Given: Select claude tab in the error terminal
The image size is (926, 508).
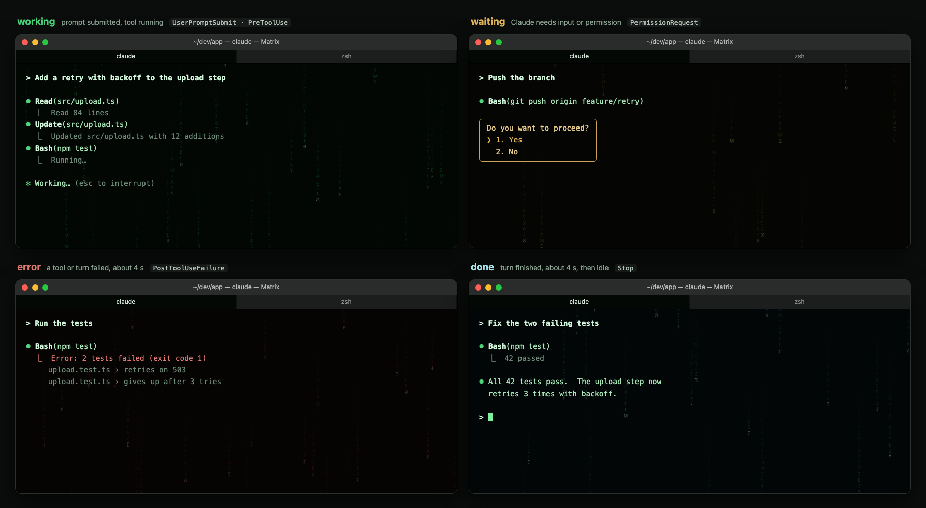Looking at the screenshot, I should coord(126,302).
